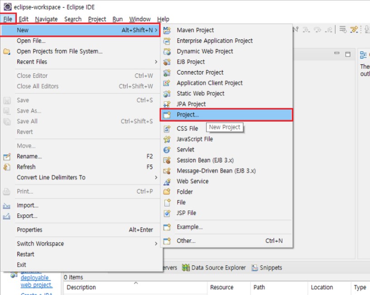
Task: Open the Navigate menu
Action: tap(46, 19)
